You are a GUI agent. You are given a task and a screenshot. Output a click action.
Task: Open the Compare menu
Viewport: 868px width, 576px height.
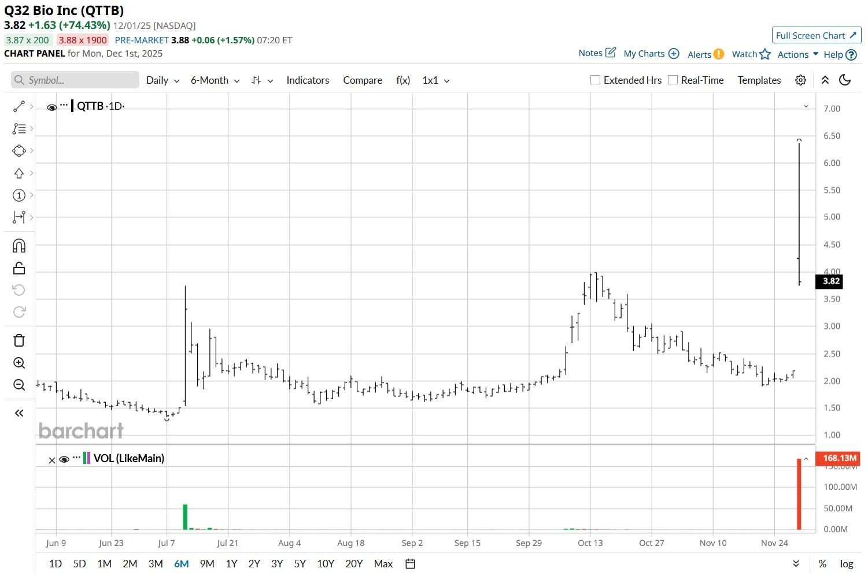[363, 80]
